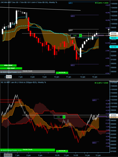Click the WR1 pivot label in the upper chart
The height and width of the screenshot is (157, 118).
click(73, 16)
